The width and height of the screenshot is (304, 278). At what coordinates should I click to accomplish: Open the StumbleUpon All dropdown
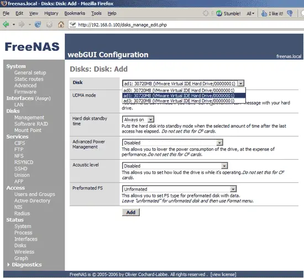point(250,13)
